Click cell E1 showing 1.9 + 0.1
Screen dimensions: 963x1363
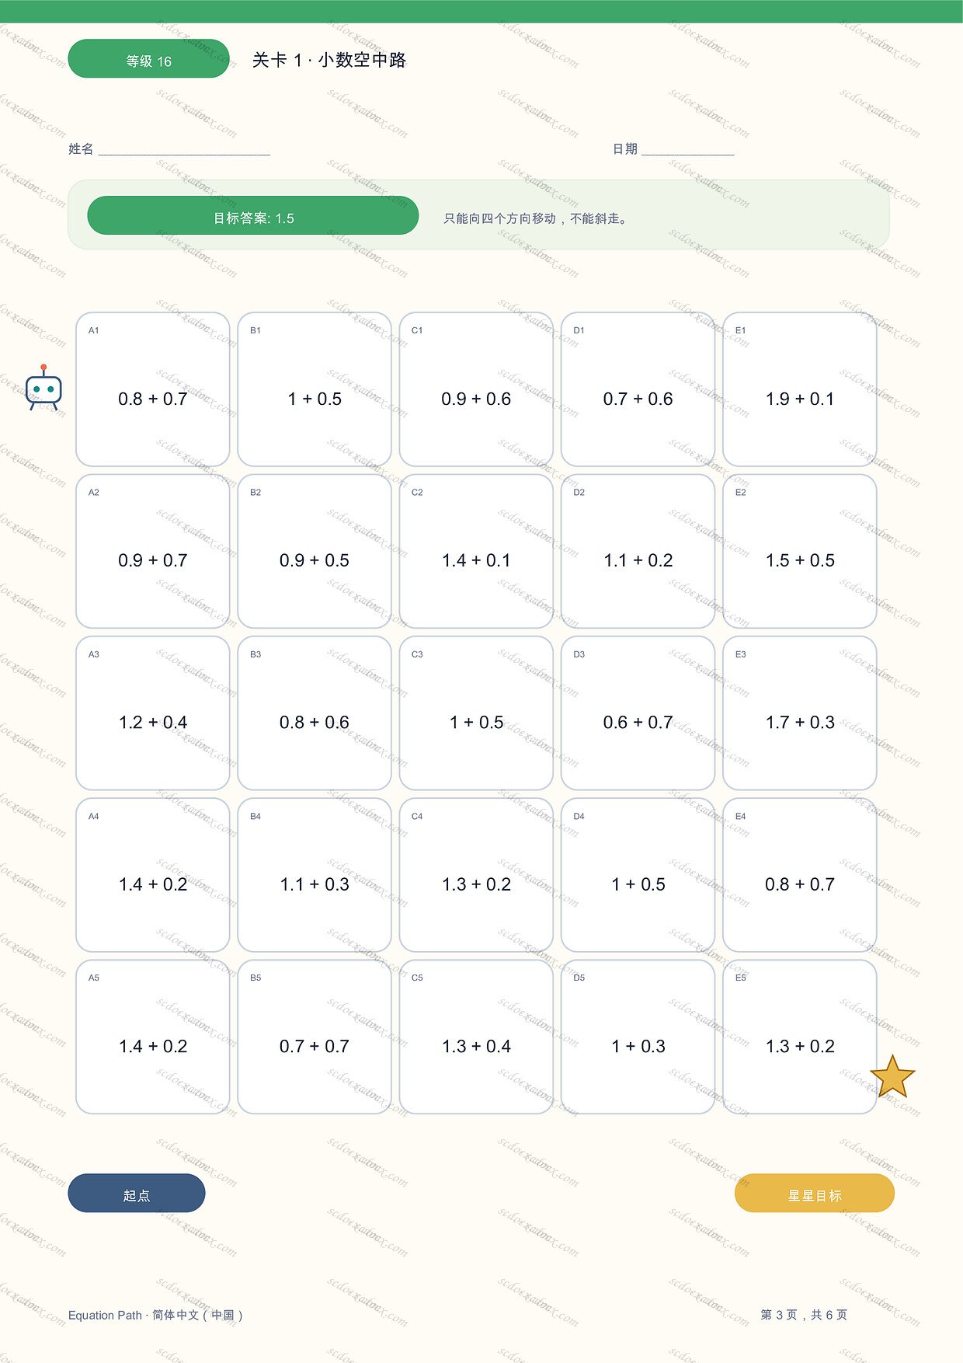click(800, 389)
